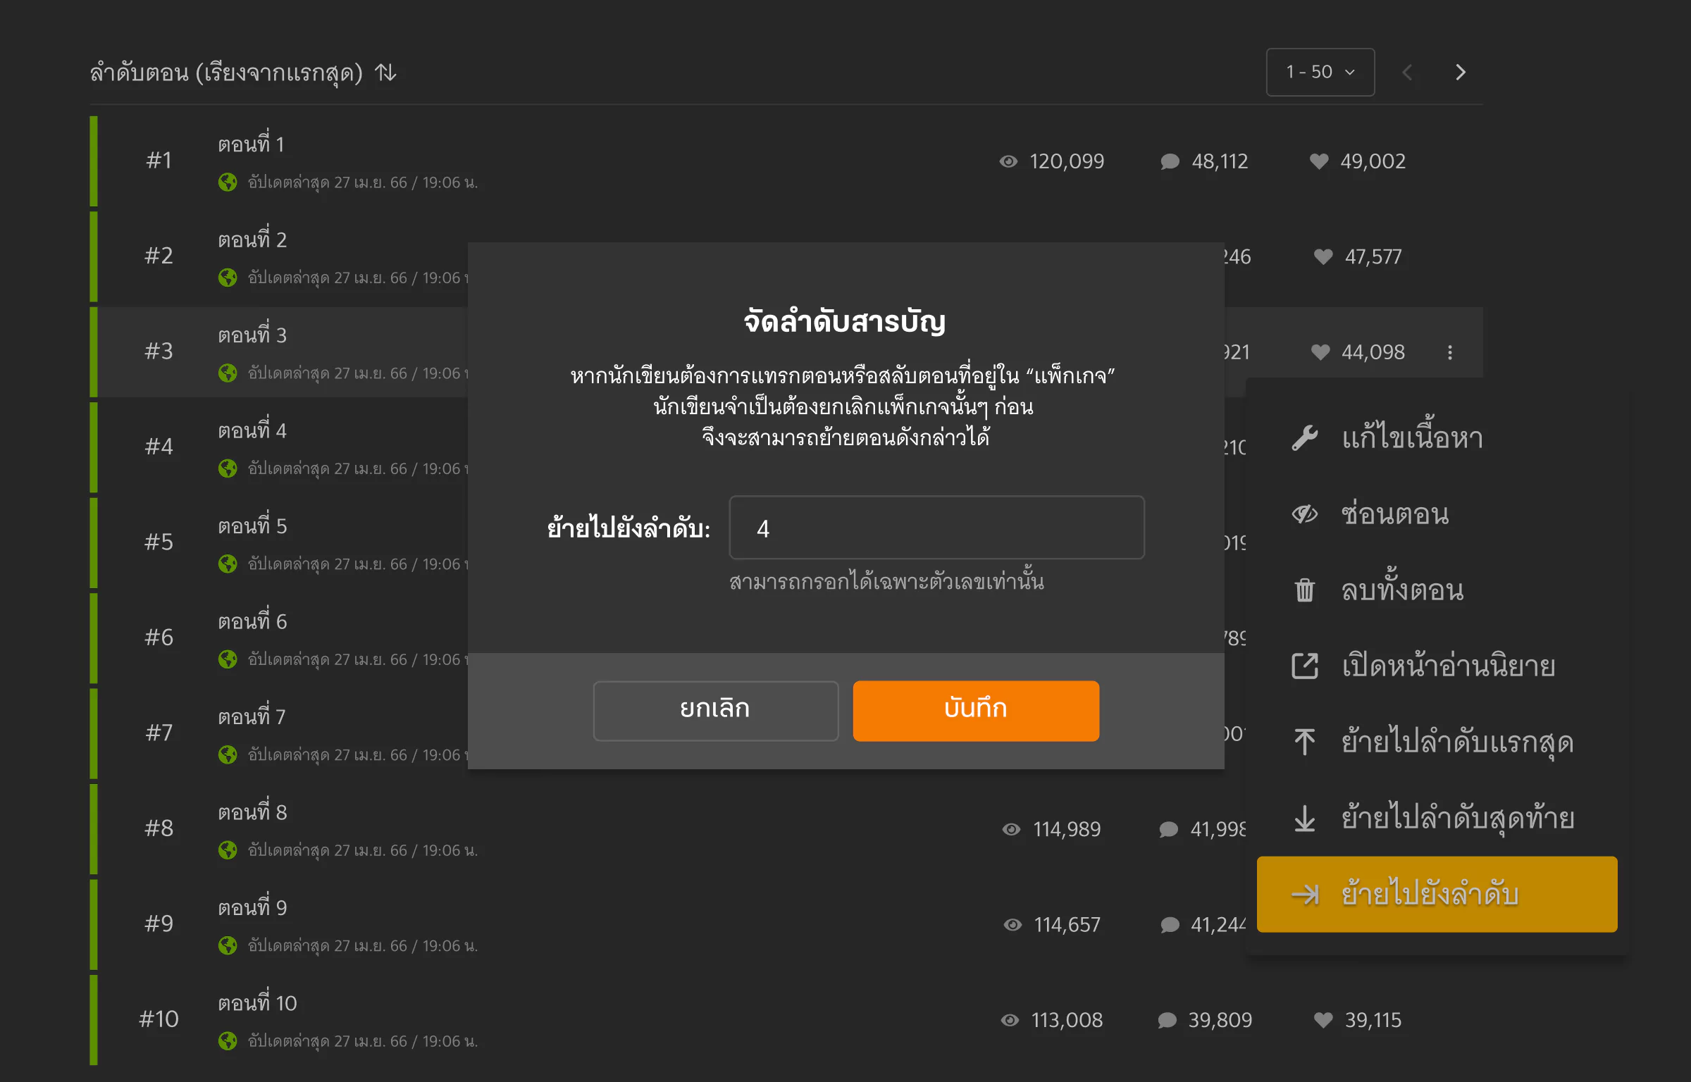The width and height of the screenshot is (1691, 1082).
Task: Click the globe status icon for ตอนที่ 2
Action: pos(228,278)
